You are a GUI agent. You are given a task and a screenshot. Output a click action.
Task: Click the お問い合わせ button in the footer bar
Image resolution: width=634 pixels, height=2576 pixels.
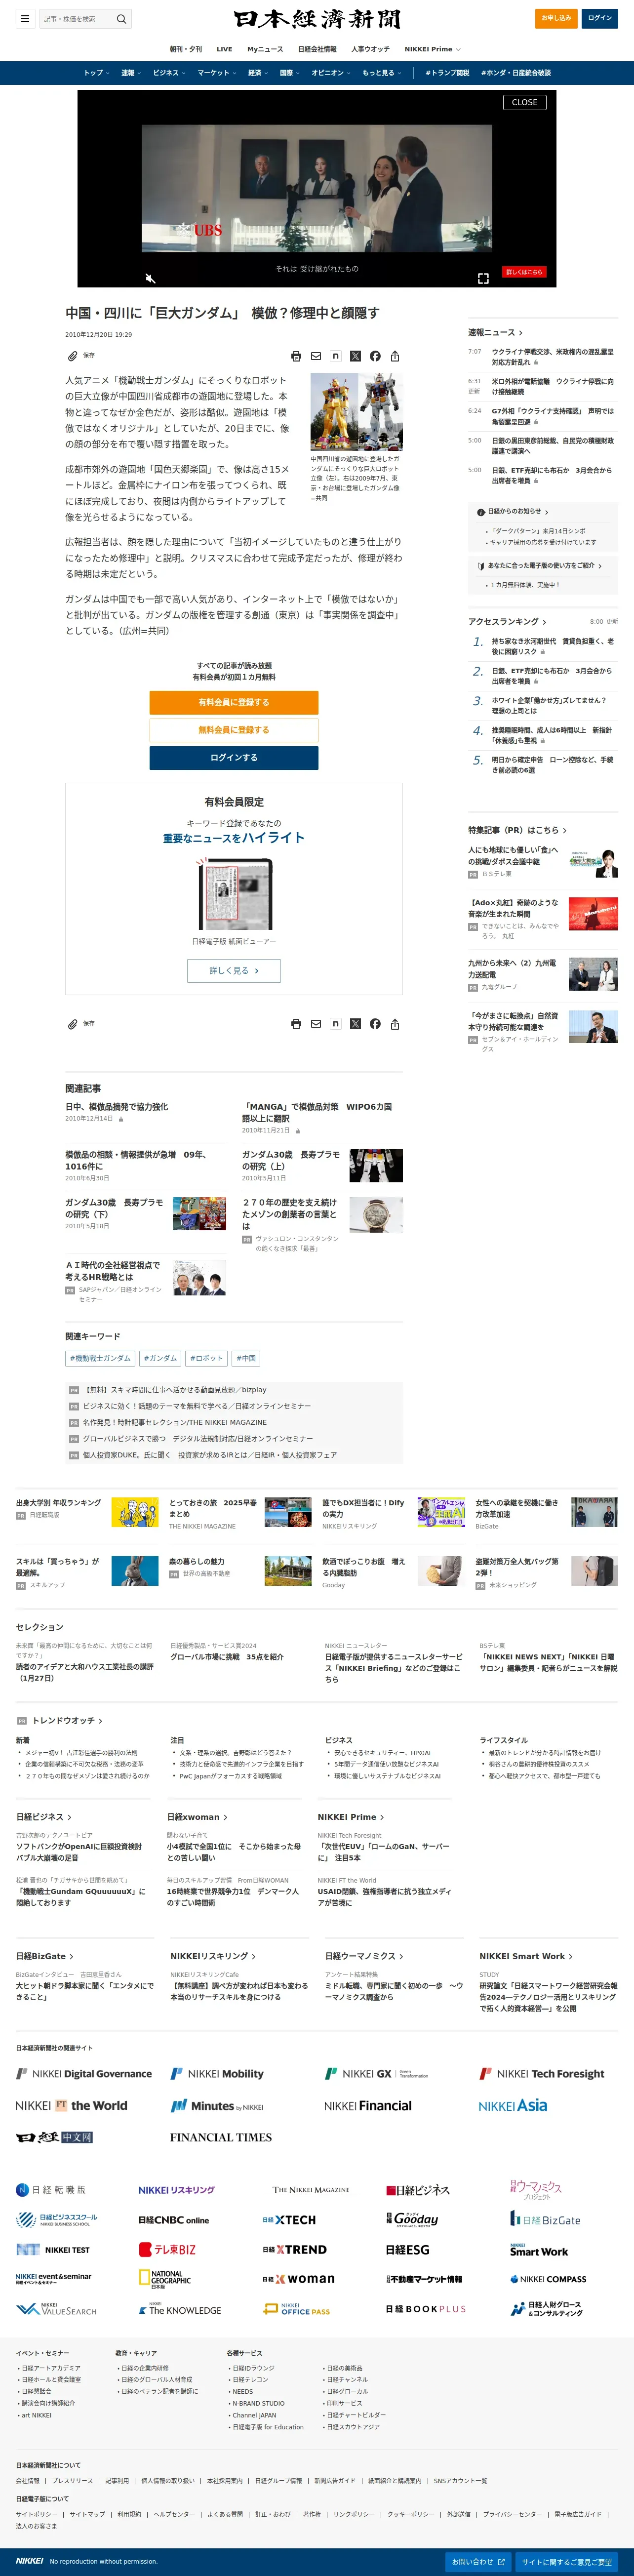[x=478, y=2562]
